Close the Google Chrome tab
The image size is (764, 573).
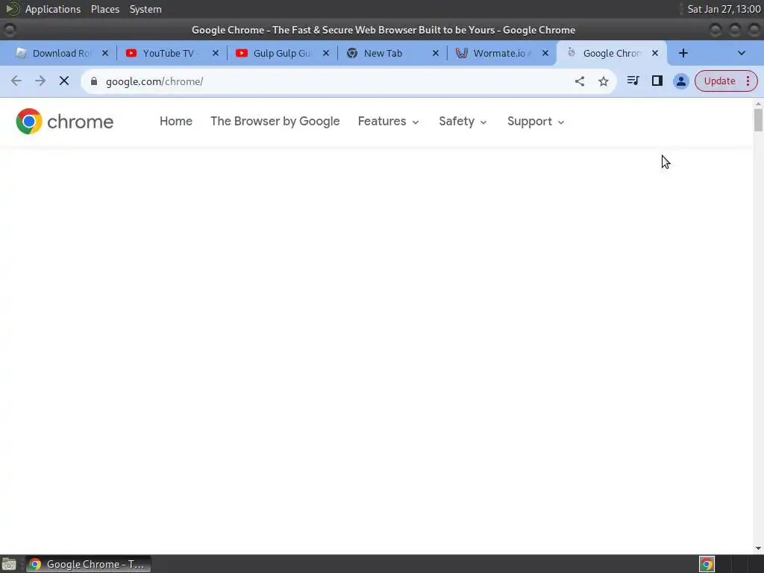tap(655, 53)
